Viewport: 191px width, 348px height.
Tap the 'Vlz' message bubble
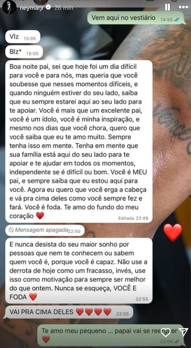23,37
